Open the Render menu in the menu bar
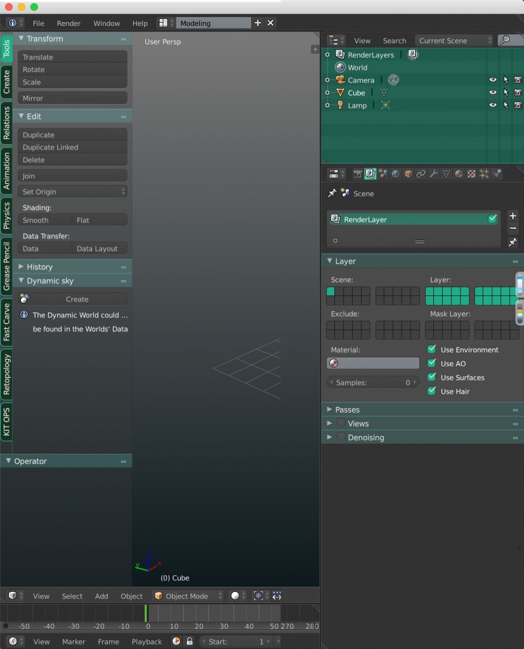The height and width of the screenshot is (649, 524). [69, 23]
